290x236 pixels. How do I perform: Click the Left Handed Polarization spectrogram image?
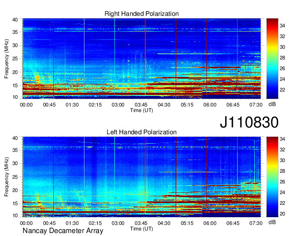point(142,177)
